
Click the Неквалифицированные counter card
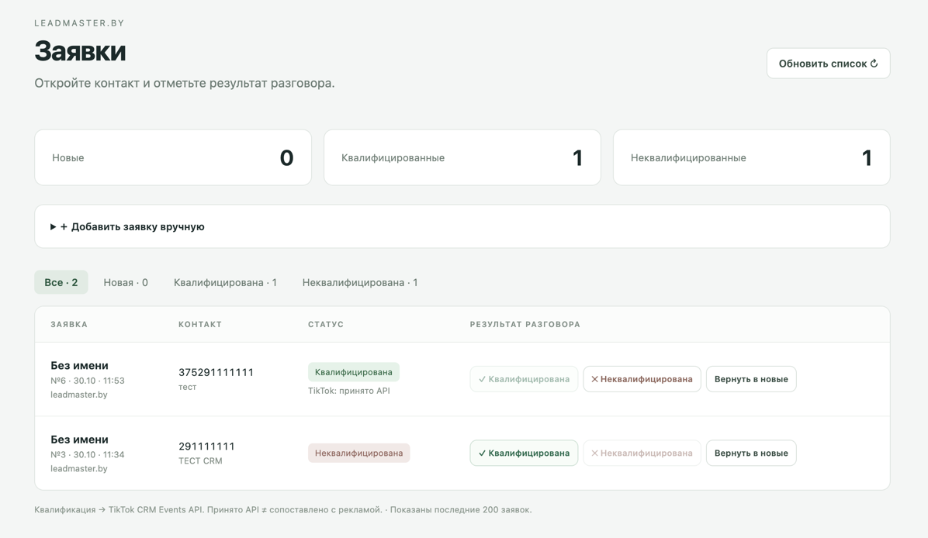[752, 157]
